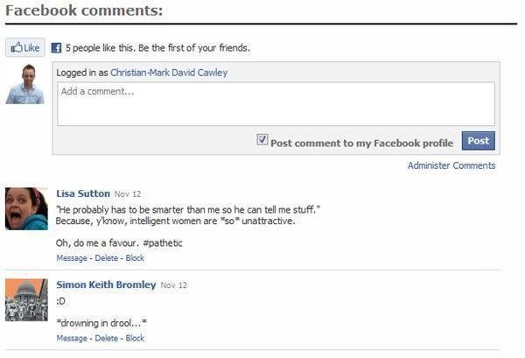Message Lisa Sutton about her comment

(72, 258)
